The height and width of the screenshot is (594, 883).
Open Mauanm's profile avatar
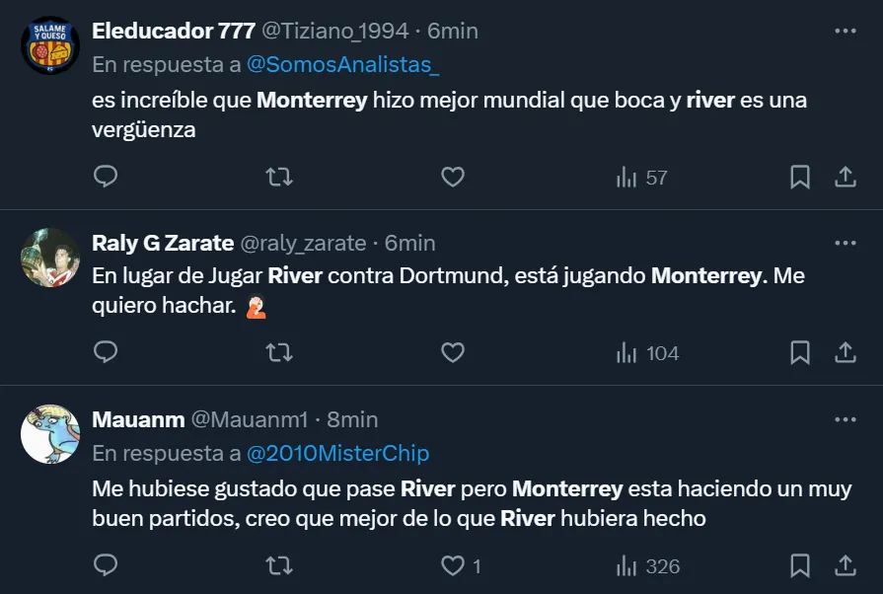(x=50, y=434)
